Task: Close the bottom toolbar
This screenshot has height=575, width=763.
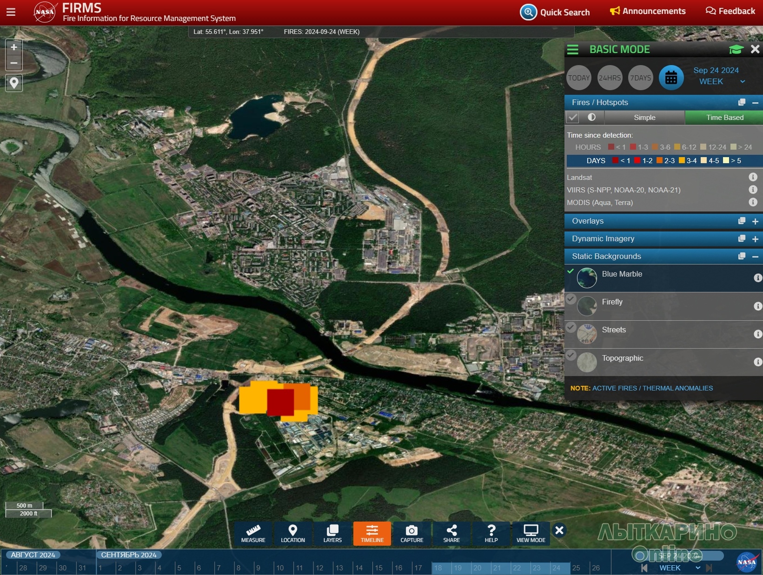Action: click(559, 530)
